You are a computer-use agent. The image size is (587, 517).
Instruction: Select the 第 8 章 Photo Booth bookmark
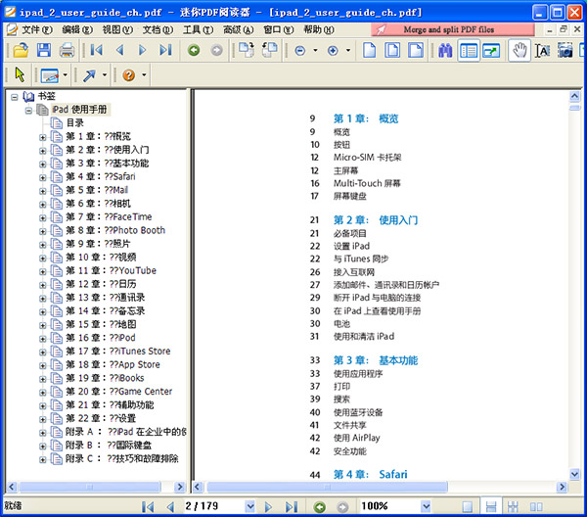tap(115, 230)
